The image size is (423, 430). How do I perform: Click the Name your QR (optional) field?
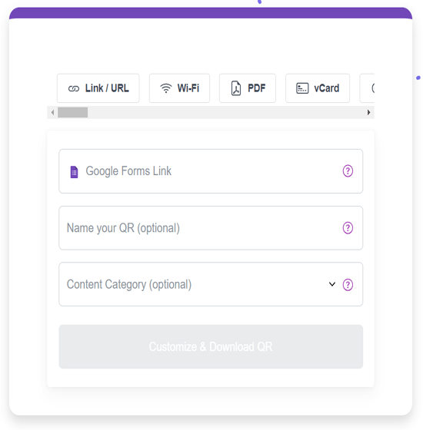click(211, 228)
